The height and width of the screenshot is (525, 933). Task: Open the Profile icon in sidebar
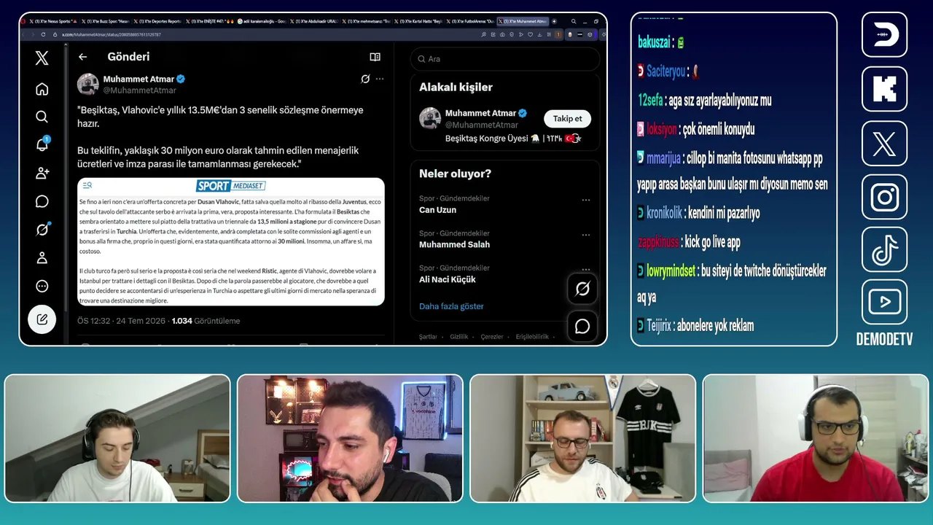(42, 257)
